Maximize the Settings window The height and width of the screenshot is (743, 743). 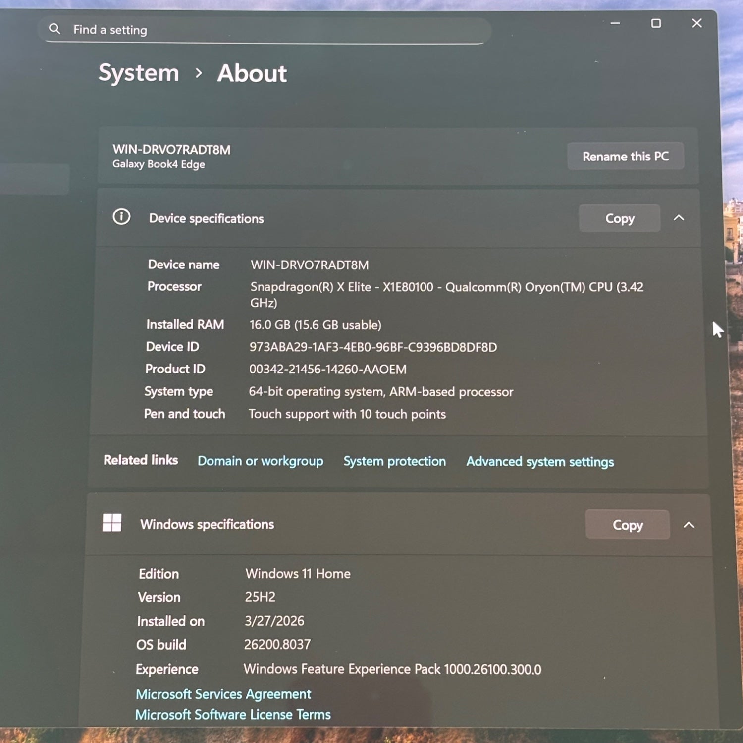point(656,23)
